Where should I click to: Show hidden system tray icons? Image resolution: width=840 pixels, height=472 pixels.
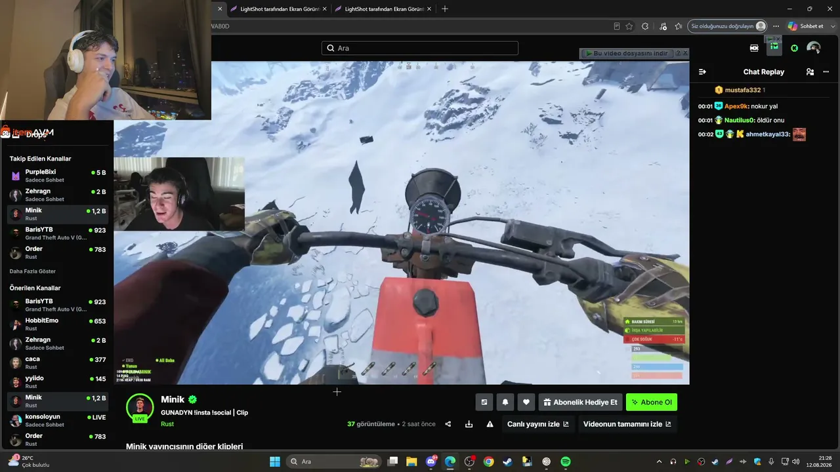click(659, 462)
